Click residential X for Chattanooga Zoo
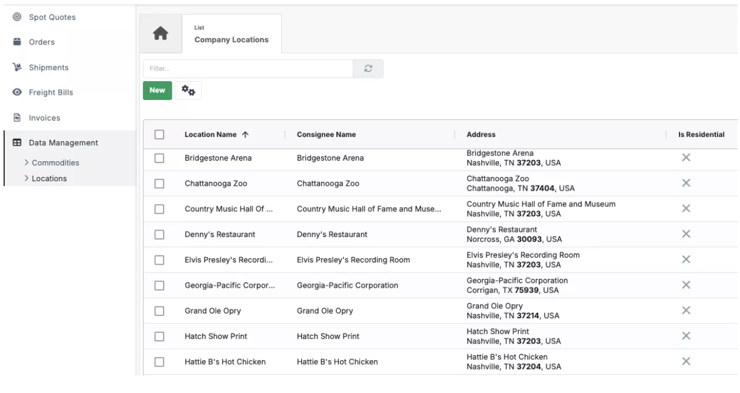This screenshot has width=740, height=393. pos(685,183)
